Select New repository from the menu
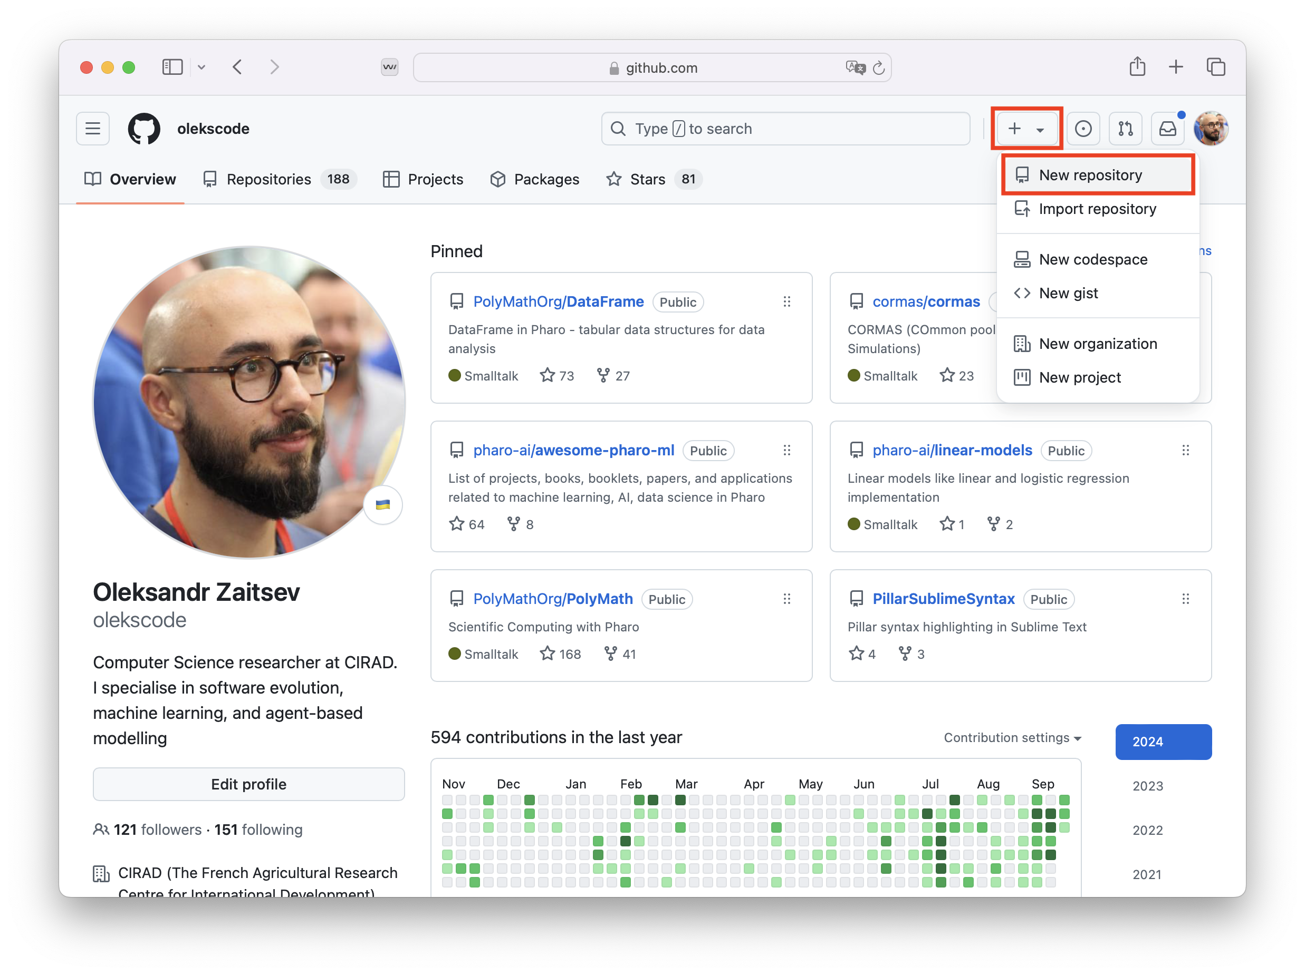Screen dimensions: 1305x975 tap(1090, 175)
